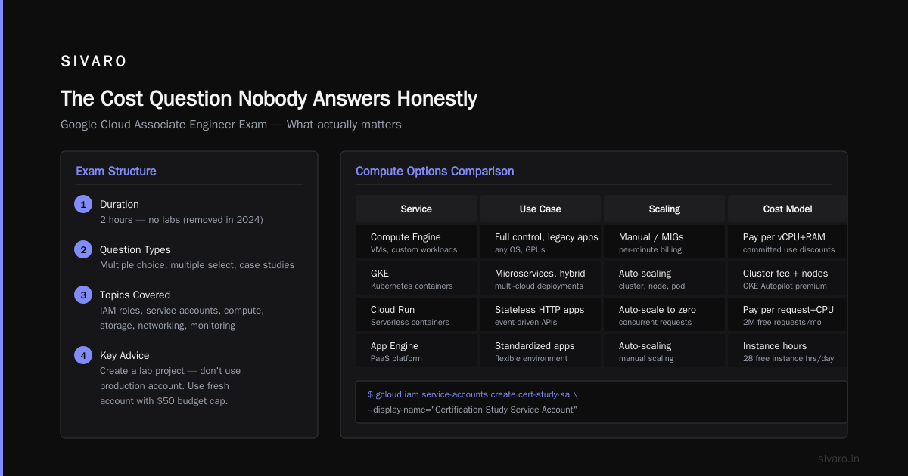The image size is (908, 476).
Task: Click the Cluster fee + nodes cell
Action: point(788,279)
